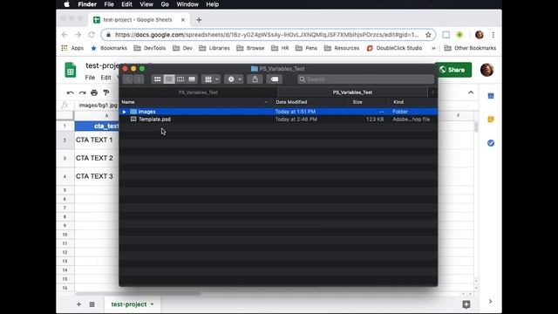
Task: Add a new sheet with plus icon
Action: coord(78,304)
